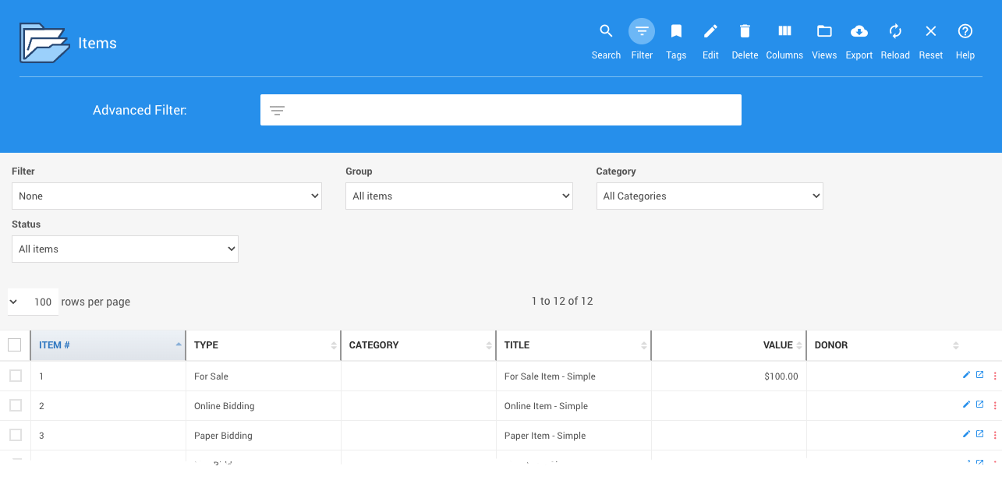Expand the Group dropdown showing All items
Viewport: 1002px width, 484px height.
tap(459, 196)
